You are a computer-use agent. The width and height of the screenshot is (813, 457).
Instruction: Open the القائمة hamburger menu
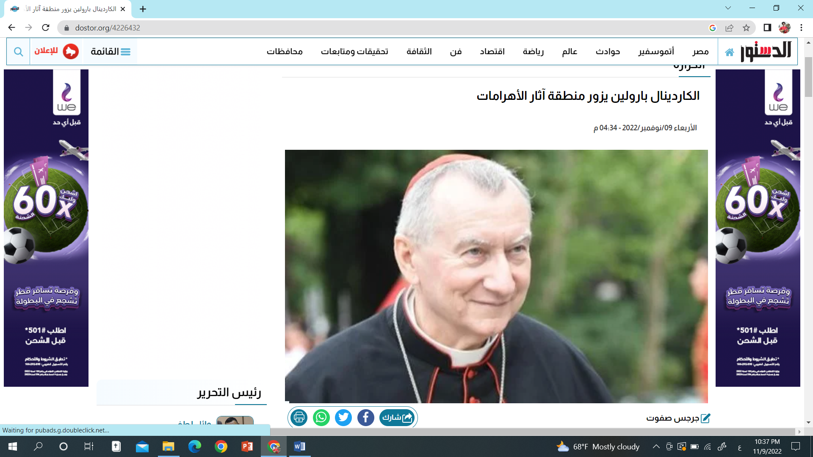(111, 52)
